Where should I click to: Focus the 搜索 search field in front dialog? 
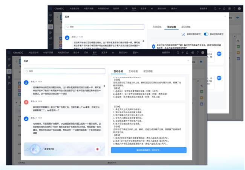tap(64, 71)
